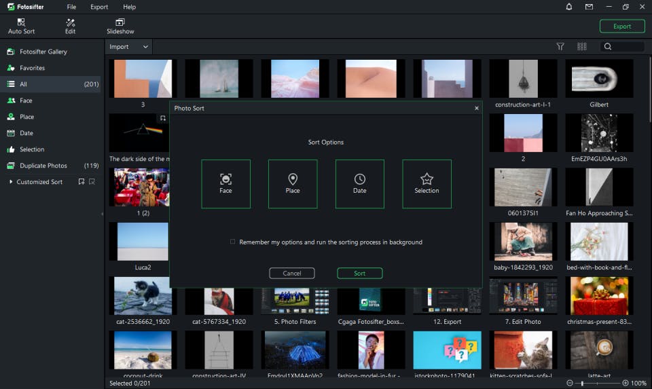Viewport: 652px width, 389px height.
Task: Click the notification bell icon
Action: pyautogui.click(x=569, y=7)
